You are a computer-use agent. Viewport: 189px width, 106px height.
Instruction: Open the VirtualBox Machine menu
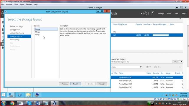[9, 4]
